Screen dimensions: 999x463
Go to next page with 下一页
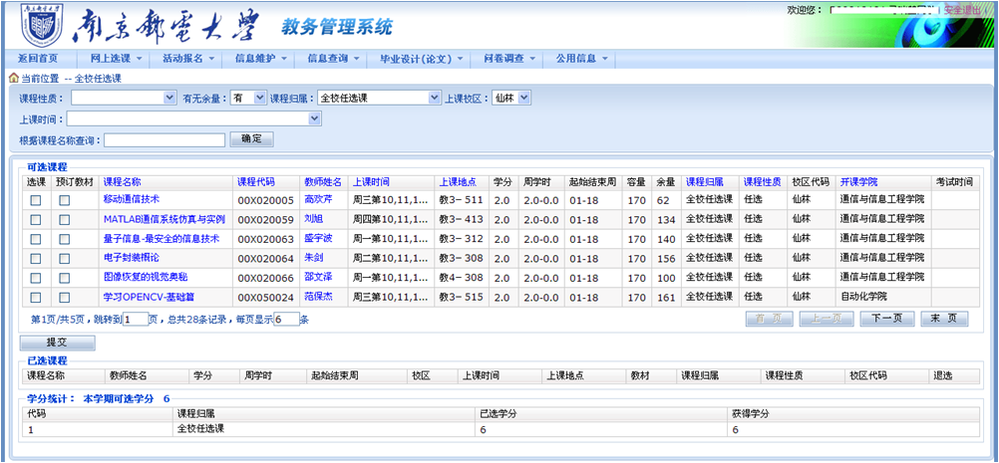(886, 319)
